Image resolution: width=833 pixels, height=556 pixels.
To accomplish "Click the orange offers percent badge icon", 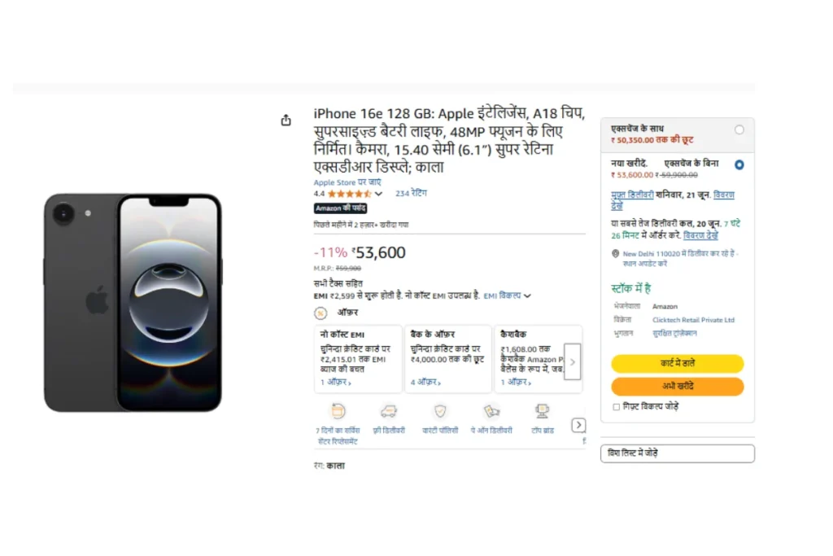I will [321, 313].
